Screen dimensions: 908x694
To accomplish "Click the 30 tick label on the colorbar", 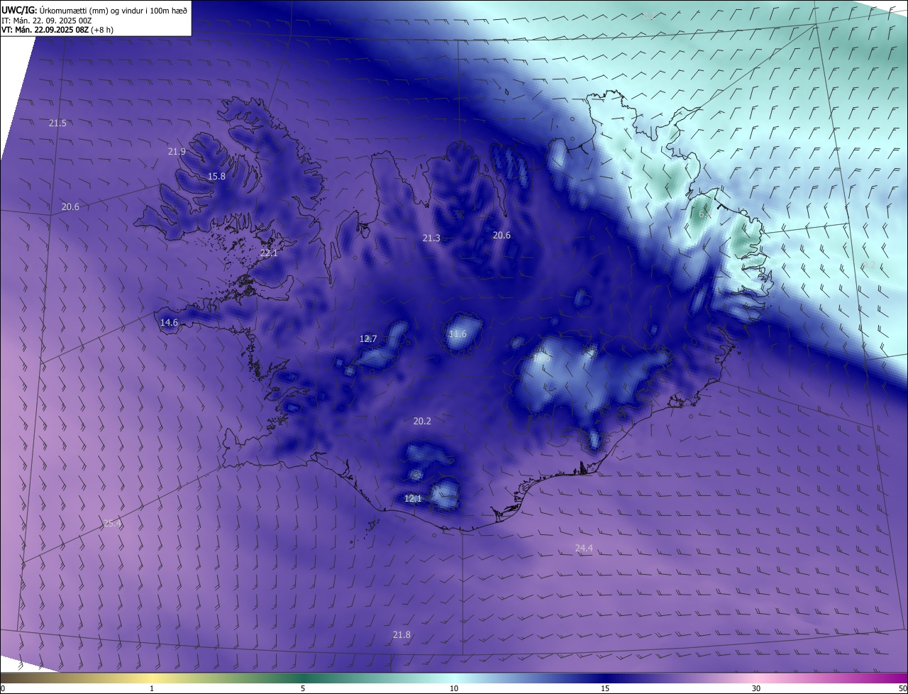I will point(756,688).
